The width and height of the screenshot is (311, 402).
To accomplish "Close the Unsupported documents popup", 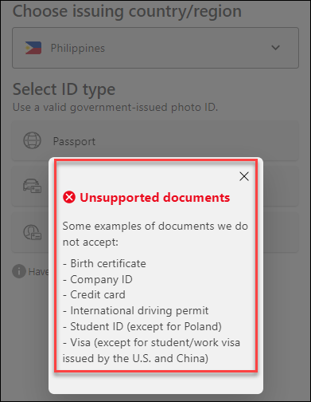I will click(x=244, y=176).
